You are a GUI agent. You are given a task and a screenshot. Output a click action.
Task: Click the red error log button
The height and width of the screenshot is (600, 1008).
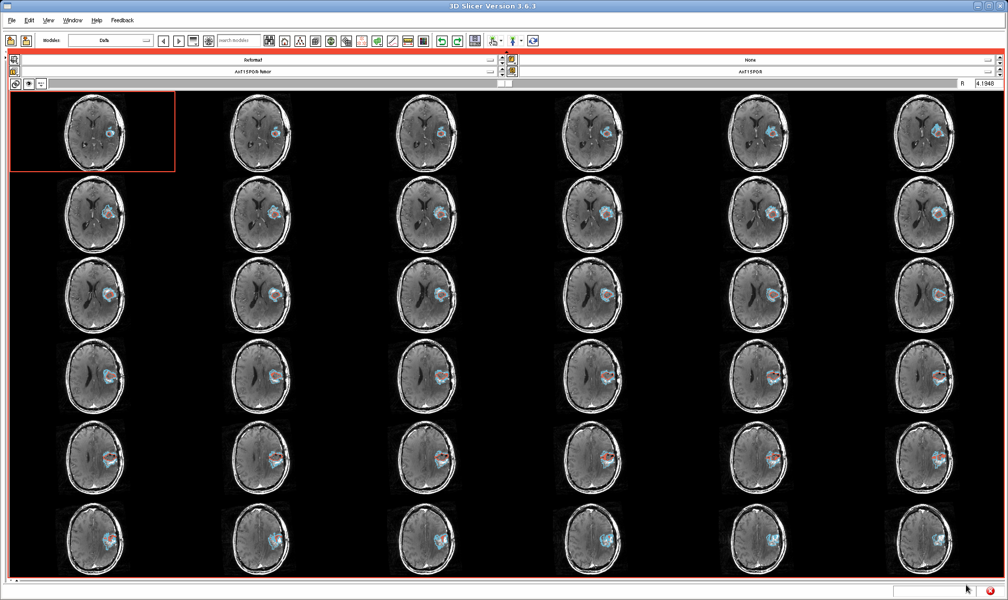point(990,591)
